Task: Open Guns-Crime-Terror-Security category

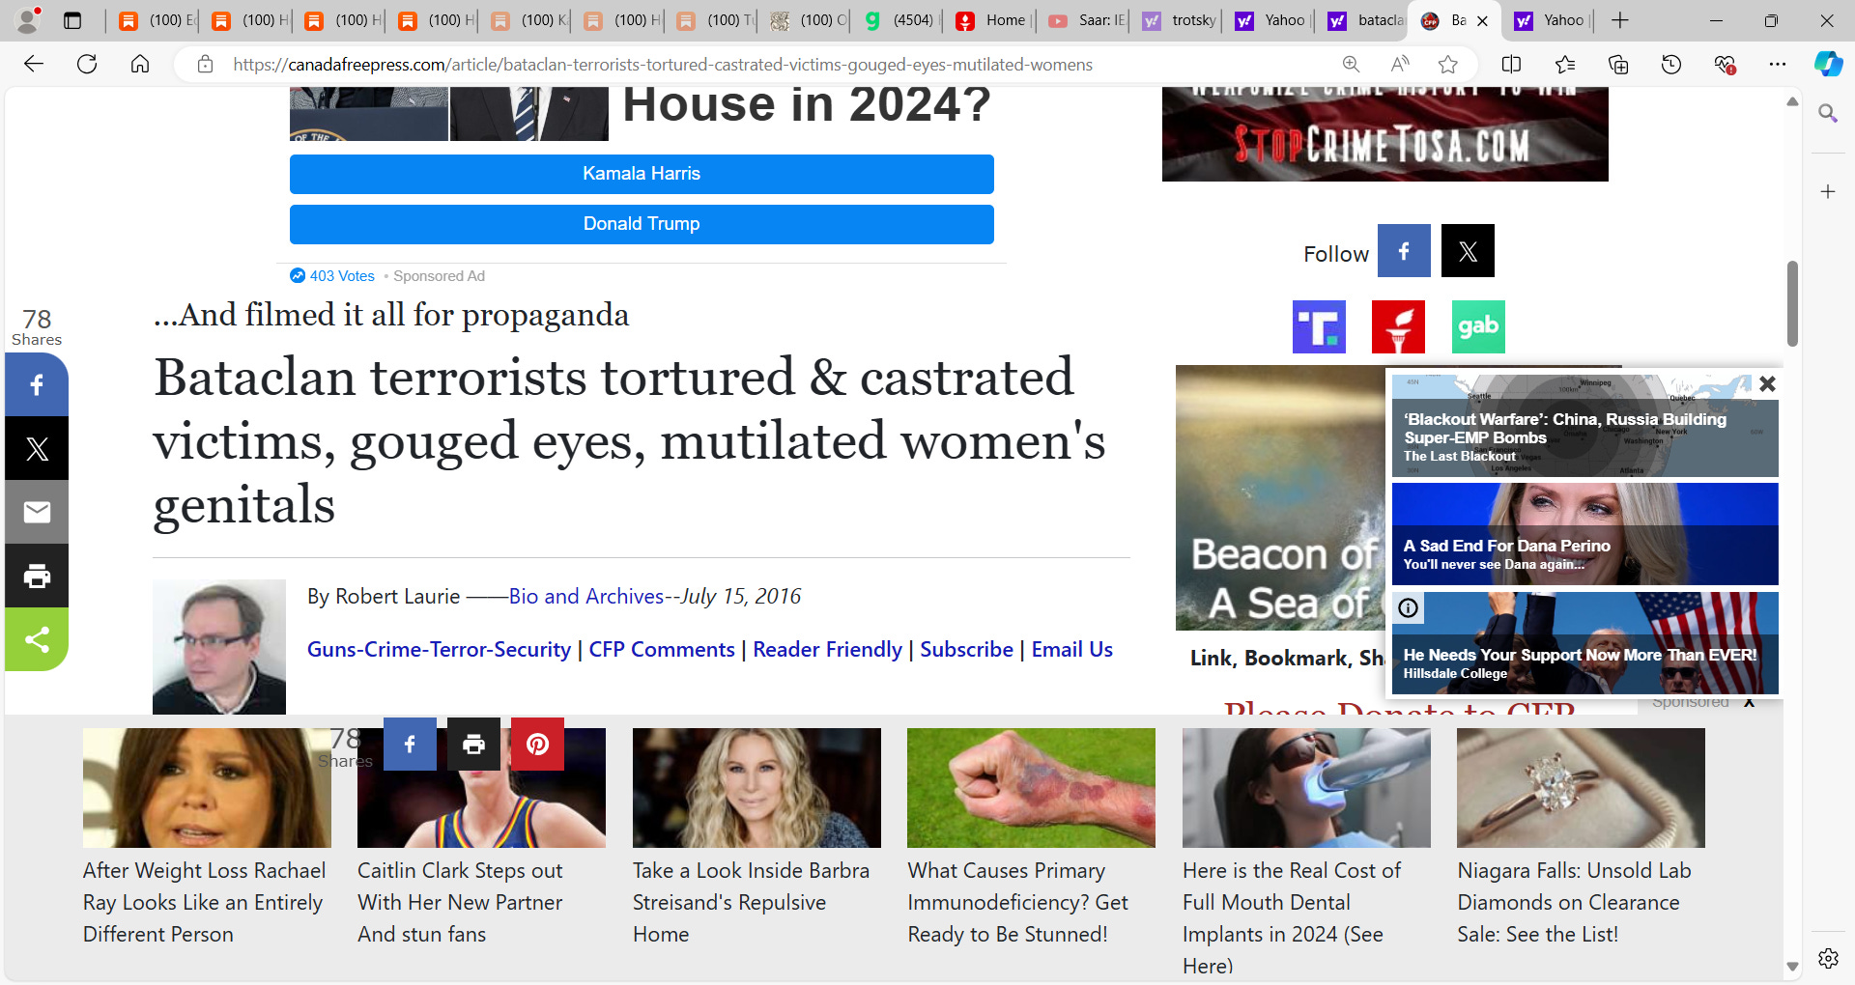Action: tap(439, 650)
